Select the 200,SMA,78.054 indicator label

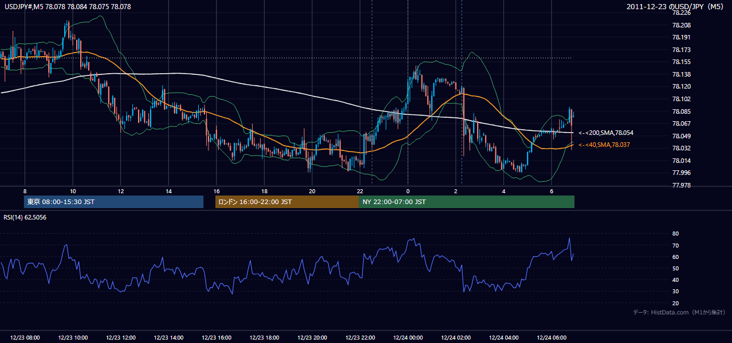tap(606, 133)
